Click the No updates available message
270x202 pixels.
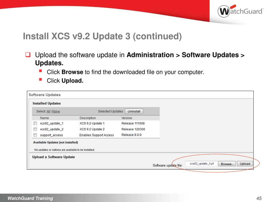coord(64,150)
